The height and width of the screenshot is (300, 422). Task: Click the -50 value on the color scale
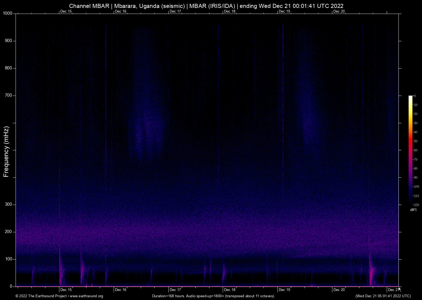[x=415, y=141]
